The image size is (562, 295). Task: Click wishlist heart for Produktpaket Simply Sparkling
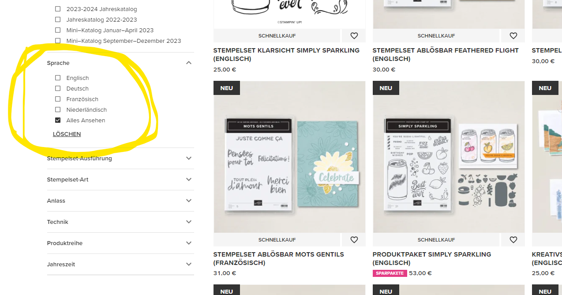[513, 240]
